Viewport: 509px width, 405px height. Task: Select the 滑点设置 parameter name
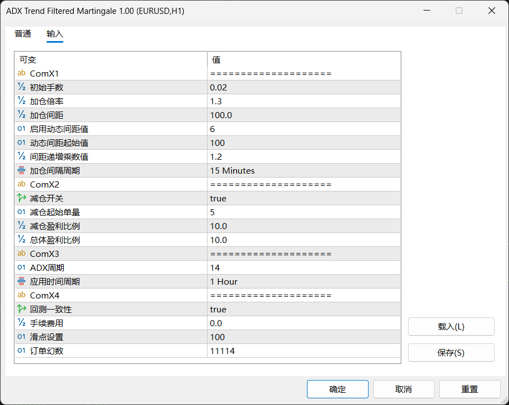[47, 337]
